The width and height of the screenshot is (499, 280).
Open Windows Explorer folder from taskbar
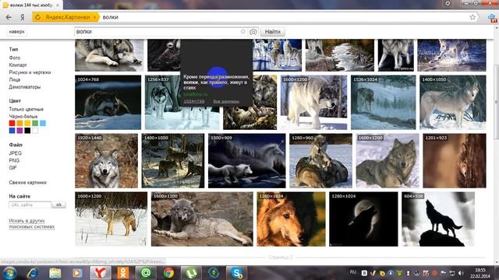pyautogui.click(x=55, y=273)
